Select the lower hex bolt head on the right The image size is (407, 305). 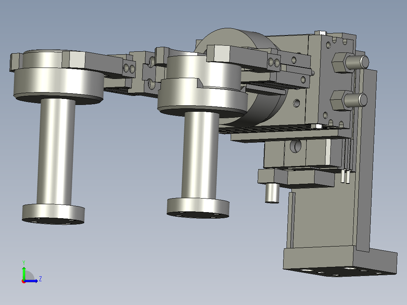pyautogui.click(x=338, y=101)
